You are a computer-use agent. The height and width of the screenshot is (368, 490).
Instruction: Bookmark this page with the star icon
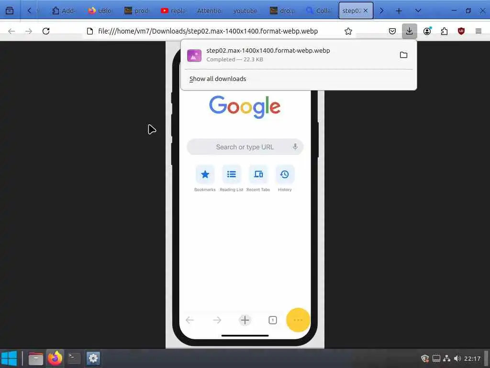click(x=348, y=31)
